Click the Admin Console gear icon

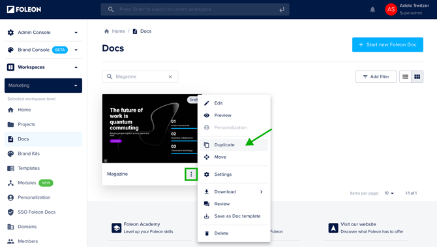point(10,33)
